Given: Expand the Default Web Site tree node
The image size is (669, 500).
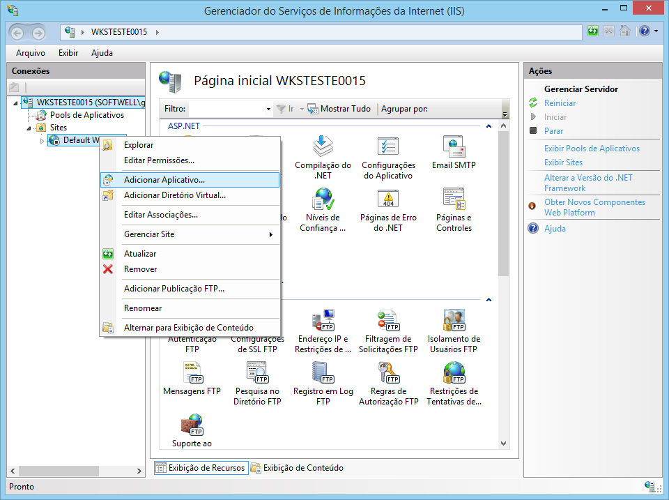Looking at the screenshot, I should coord(42,141).
